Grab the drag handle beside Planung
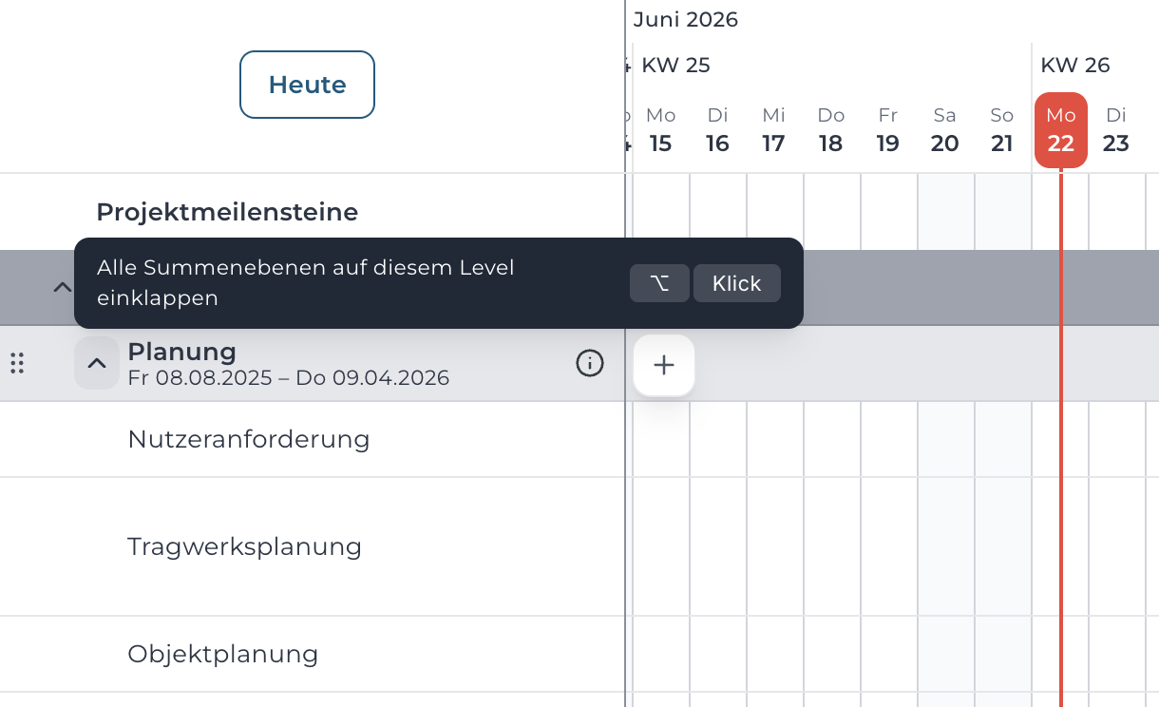 [17, 363]
